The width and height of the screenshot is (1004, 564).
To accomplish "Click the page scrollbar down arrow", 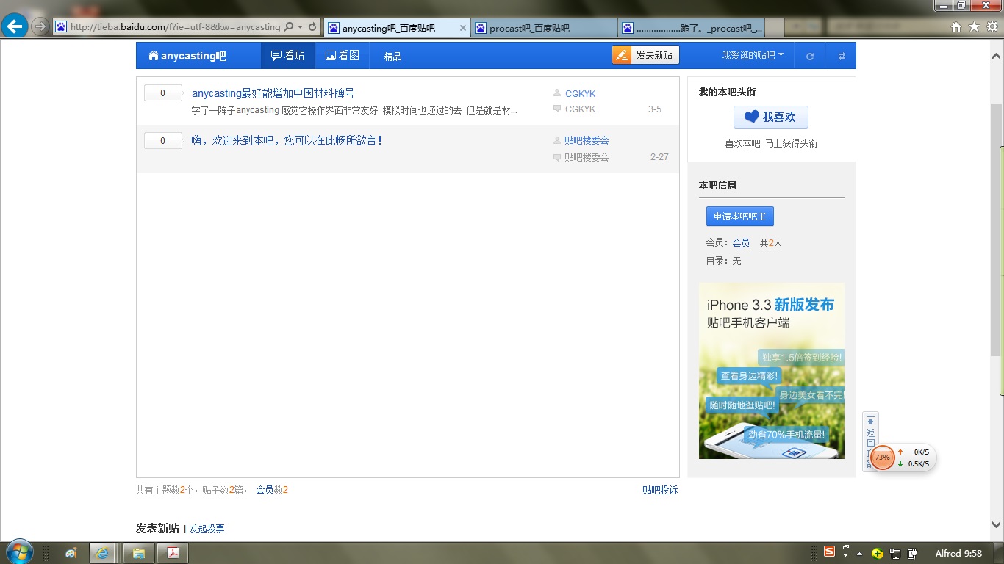I will 997,524.
